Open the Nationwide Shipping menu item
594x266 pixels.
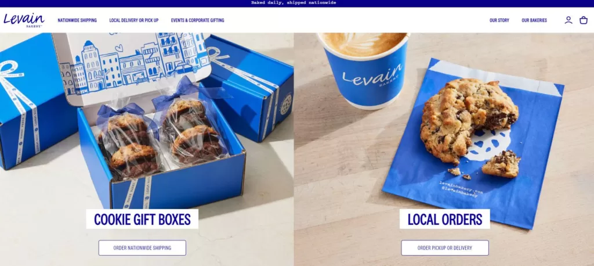[x=77, y=20]
